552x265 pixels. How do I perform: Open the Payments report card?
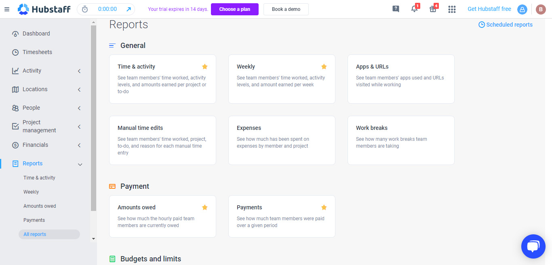tap(282, 217)
